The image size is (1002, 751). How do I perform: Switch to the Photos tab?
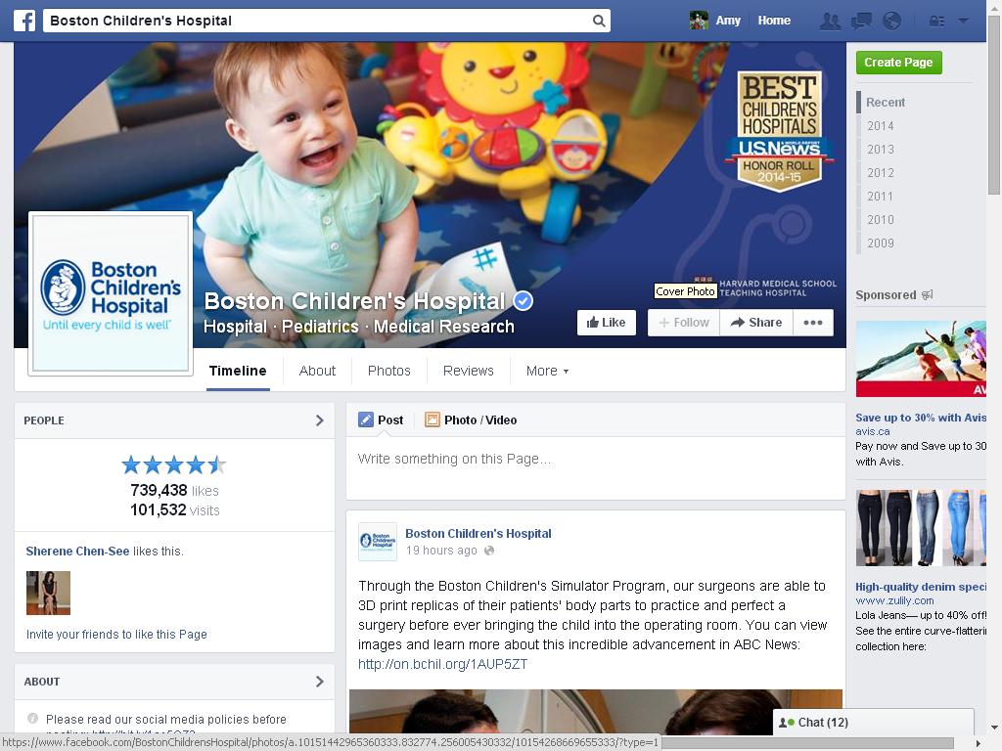389,371
